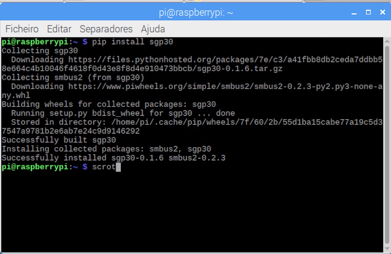Open the Editar menu
This screenshot has width=391, height=254.
click(59, 29)
